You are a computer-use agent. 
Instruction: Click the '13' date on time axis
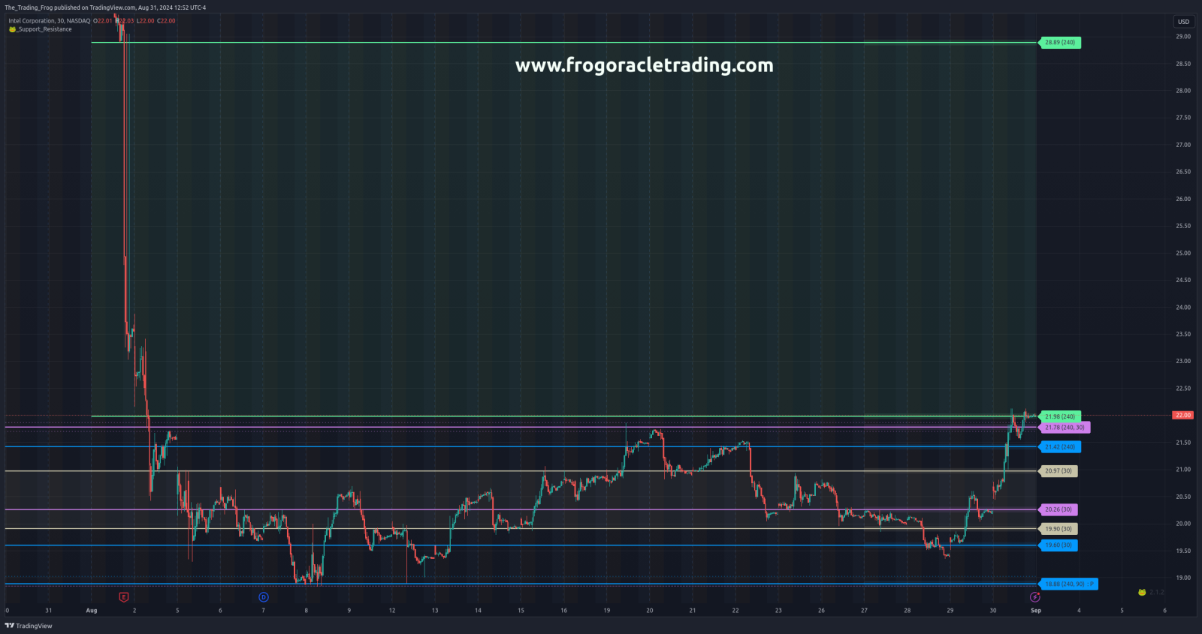435,611
